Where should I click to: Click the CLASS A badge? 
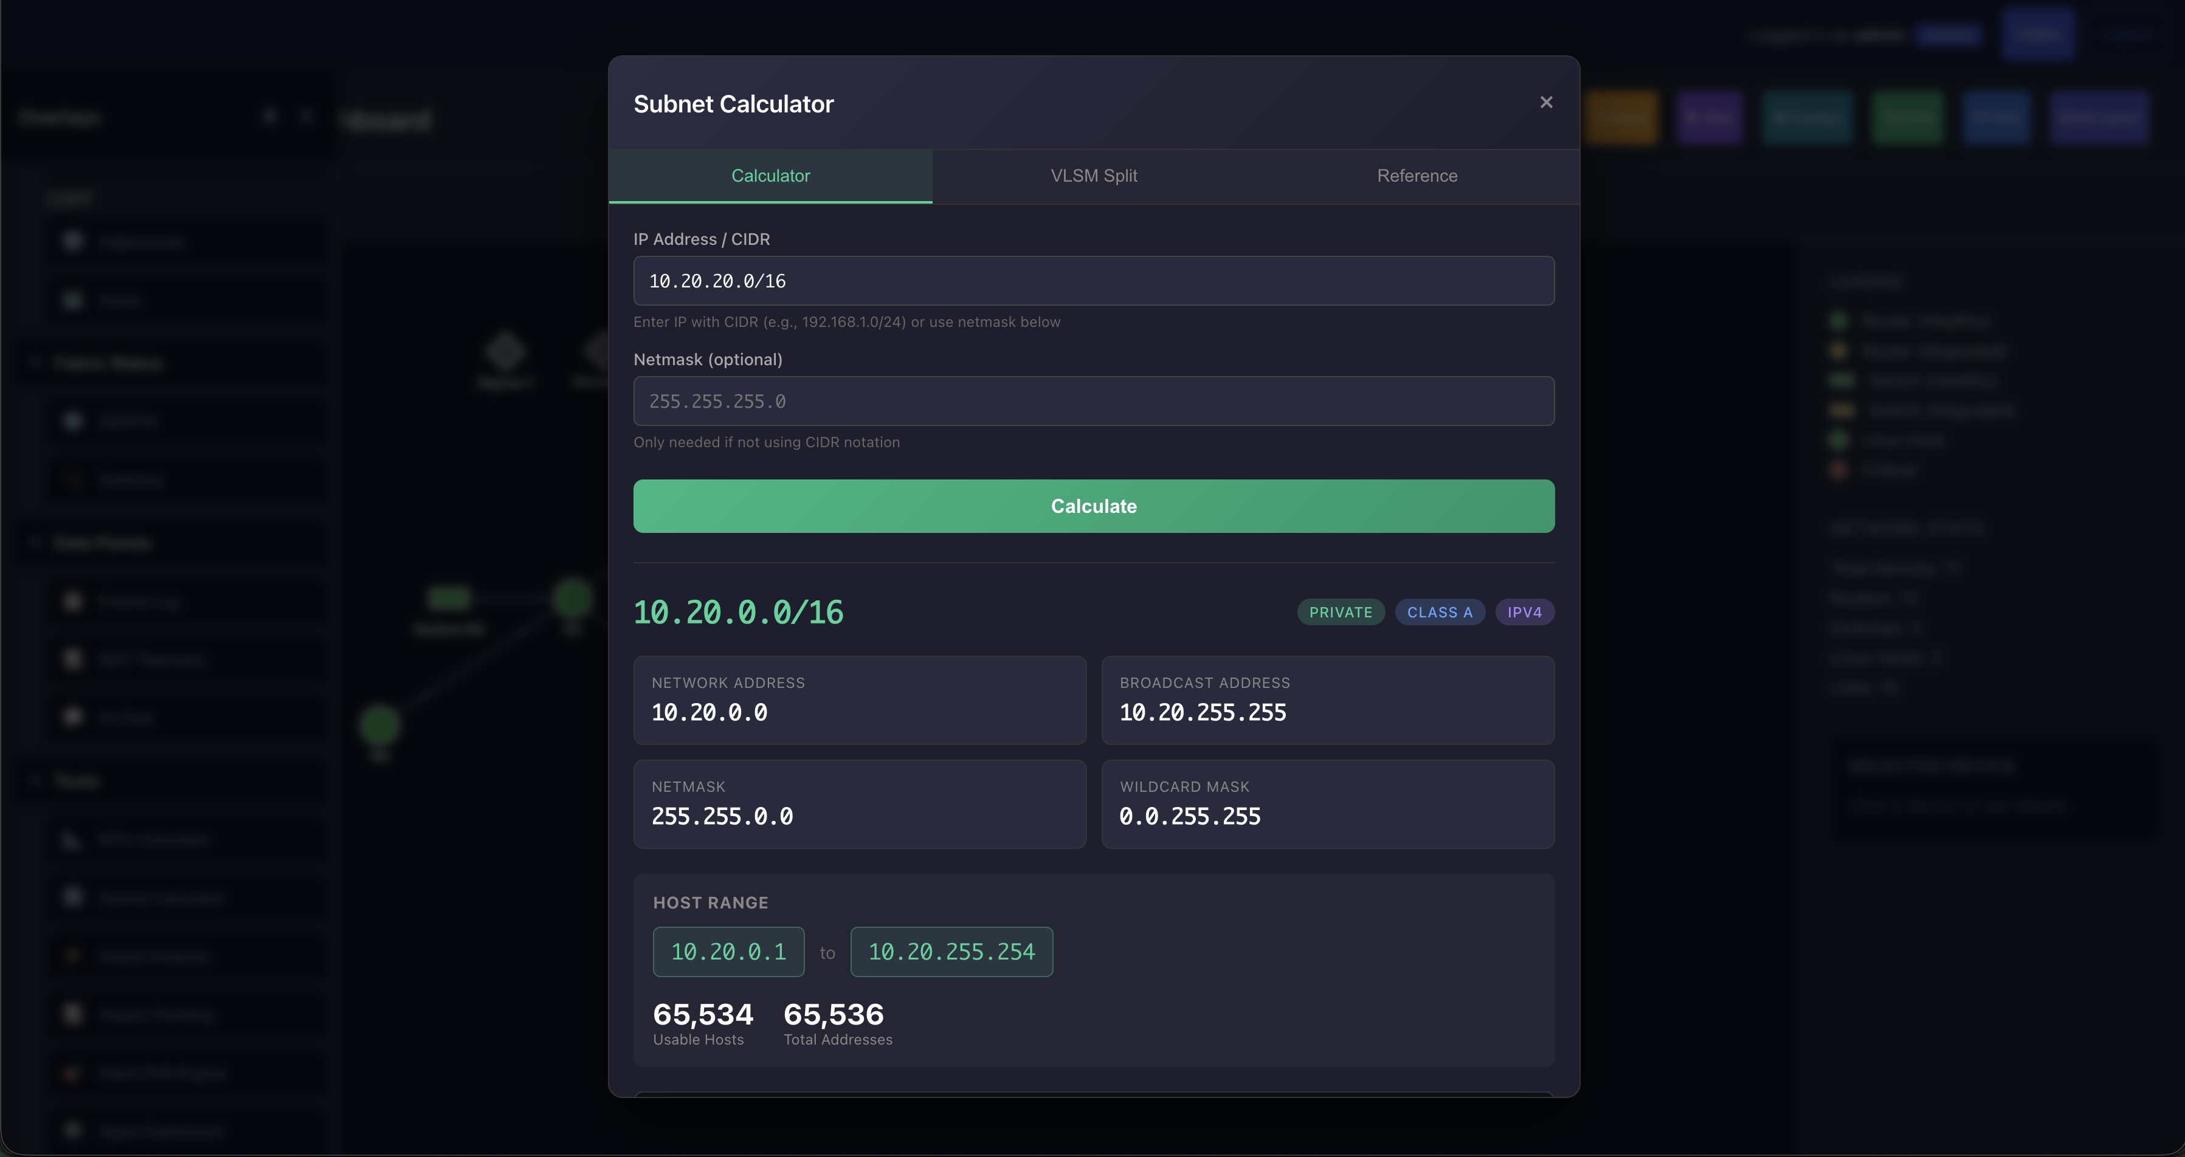tap(1440, 612)
